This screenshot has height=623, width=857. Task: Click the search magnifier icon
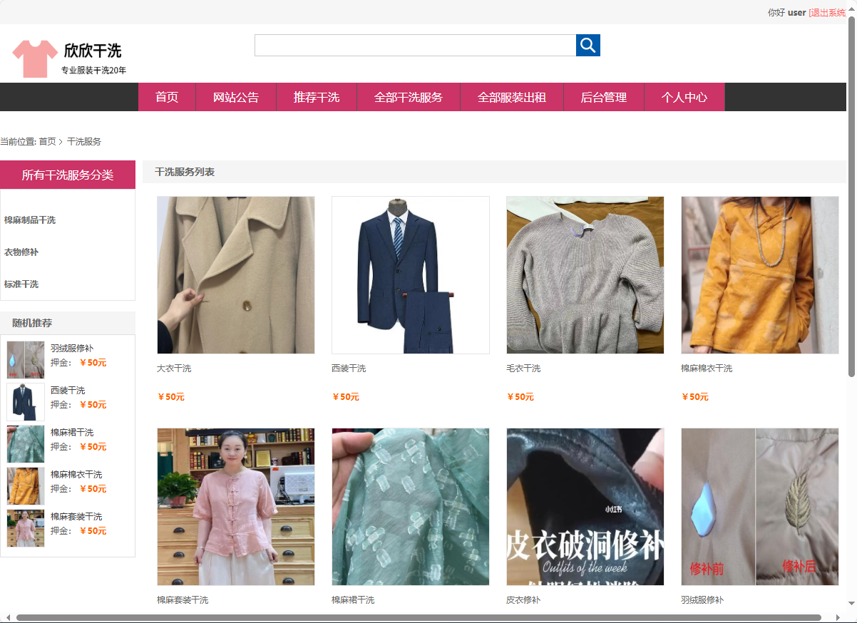[x=587, y=44]
